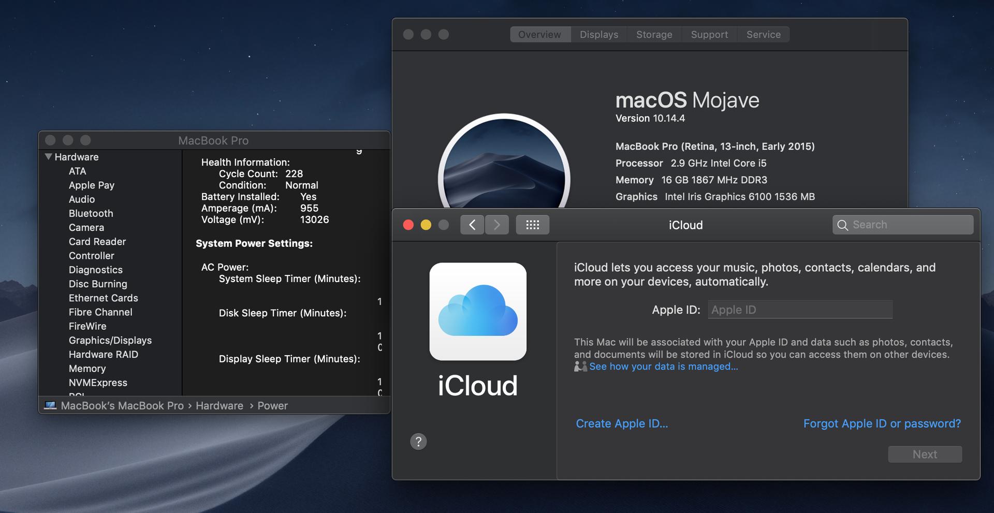Click the Search field in iCloud window
Image resolution: width=994 pixels, height=513 pixels.
click(903, 225)
